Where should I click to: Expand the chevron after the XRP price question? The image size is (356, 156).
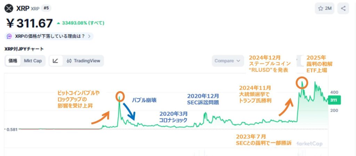point(89,36)
